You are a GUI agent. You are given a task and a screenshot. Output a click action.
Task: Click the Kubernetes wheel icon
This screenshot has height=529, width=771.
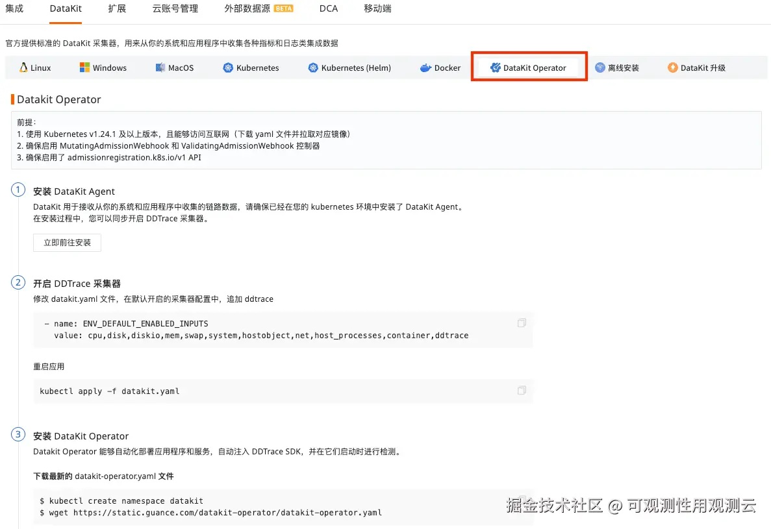[x=227, y=68]
